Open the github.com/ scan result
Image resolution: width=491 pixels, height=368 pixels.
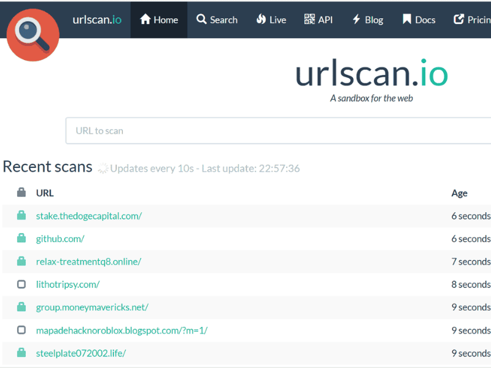click(x=60, y=239)
